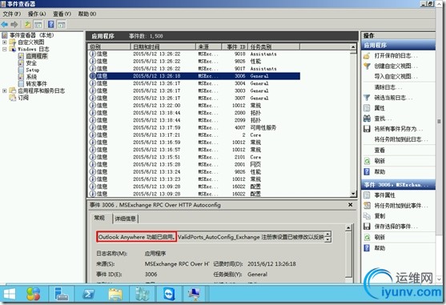
Task: Open the 查看 menu
Action: tap(62, 14)
